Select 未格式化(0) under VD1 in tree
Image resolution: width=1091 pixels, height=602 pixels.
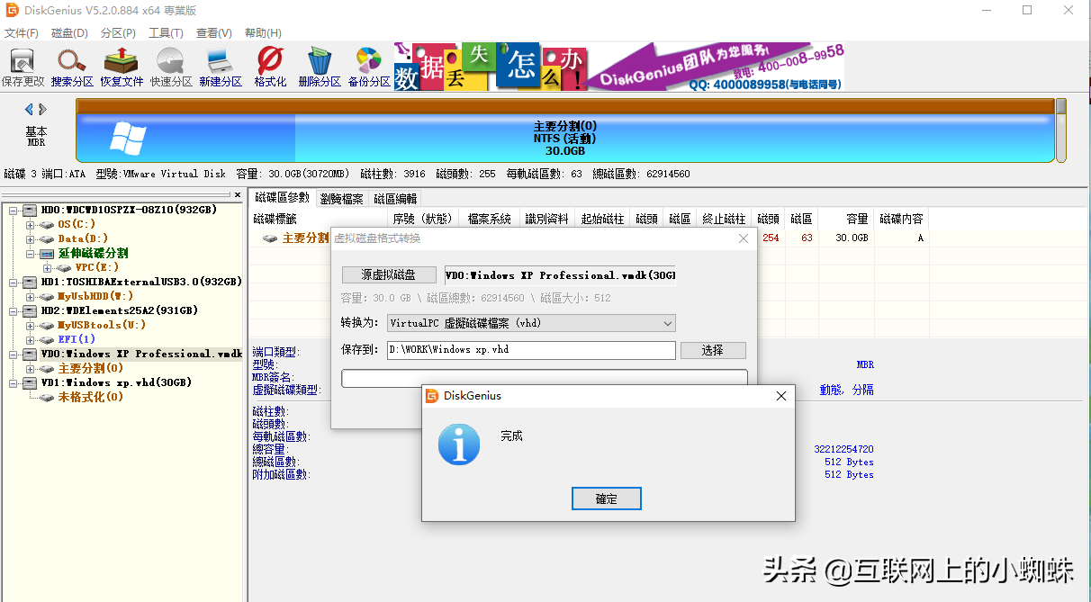91,397
